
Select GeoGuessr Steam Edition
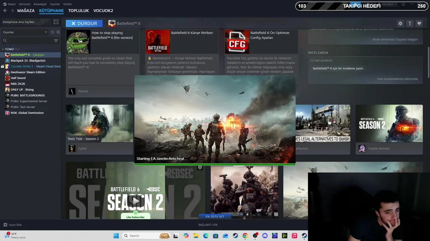pos(31,72)
